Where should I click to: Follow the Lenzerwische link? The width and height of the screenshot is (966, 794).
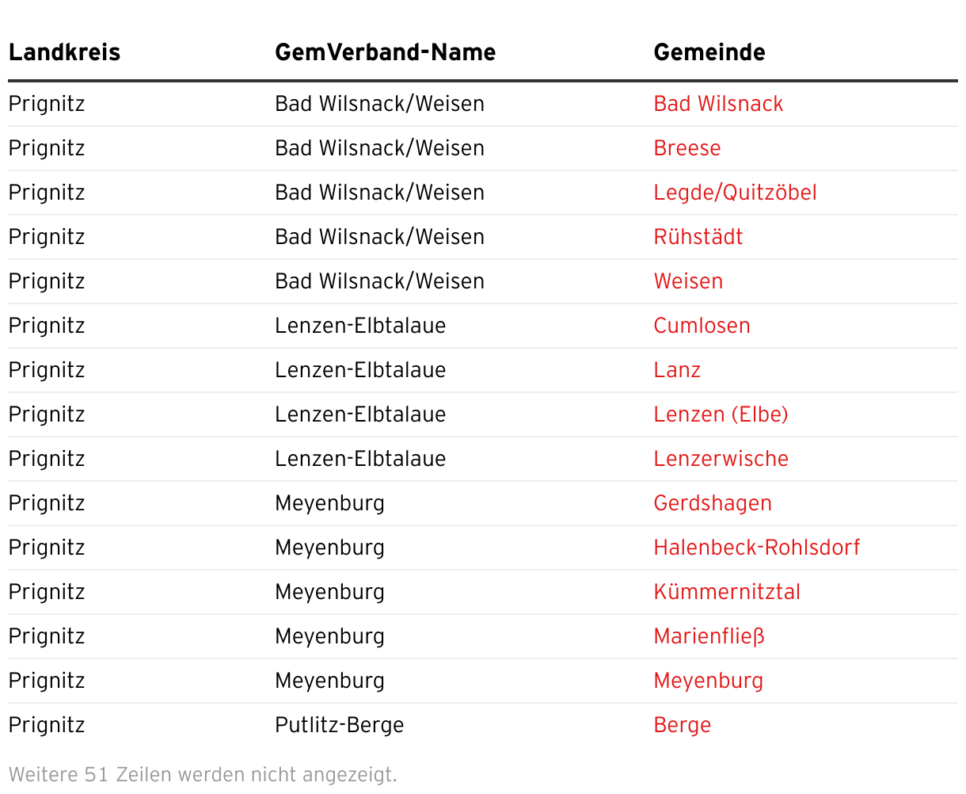[721, 459]
